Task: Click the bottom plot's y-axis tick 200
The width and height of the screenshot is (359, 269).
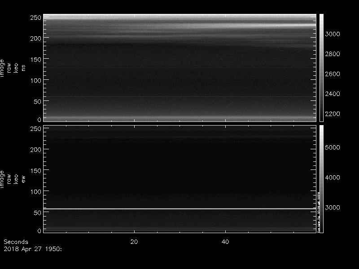Action: [35, 149]
